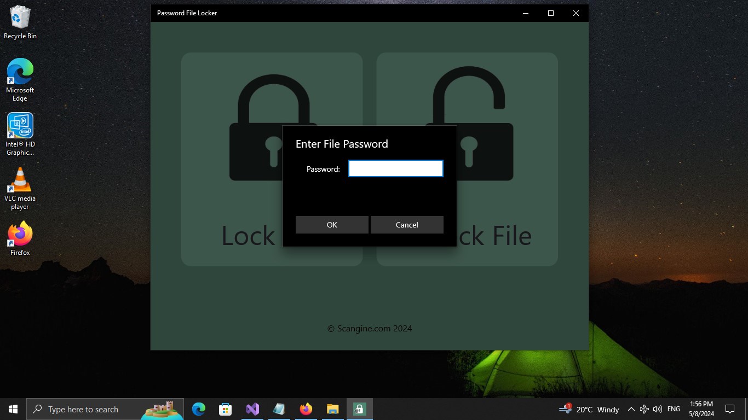Open the ENG language indicator

(x=673, y=409)
